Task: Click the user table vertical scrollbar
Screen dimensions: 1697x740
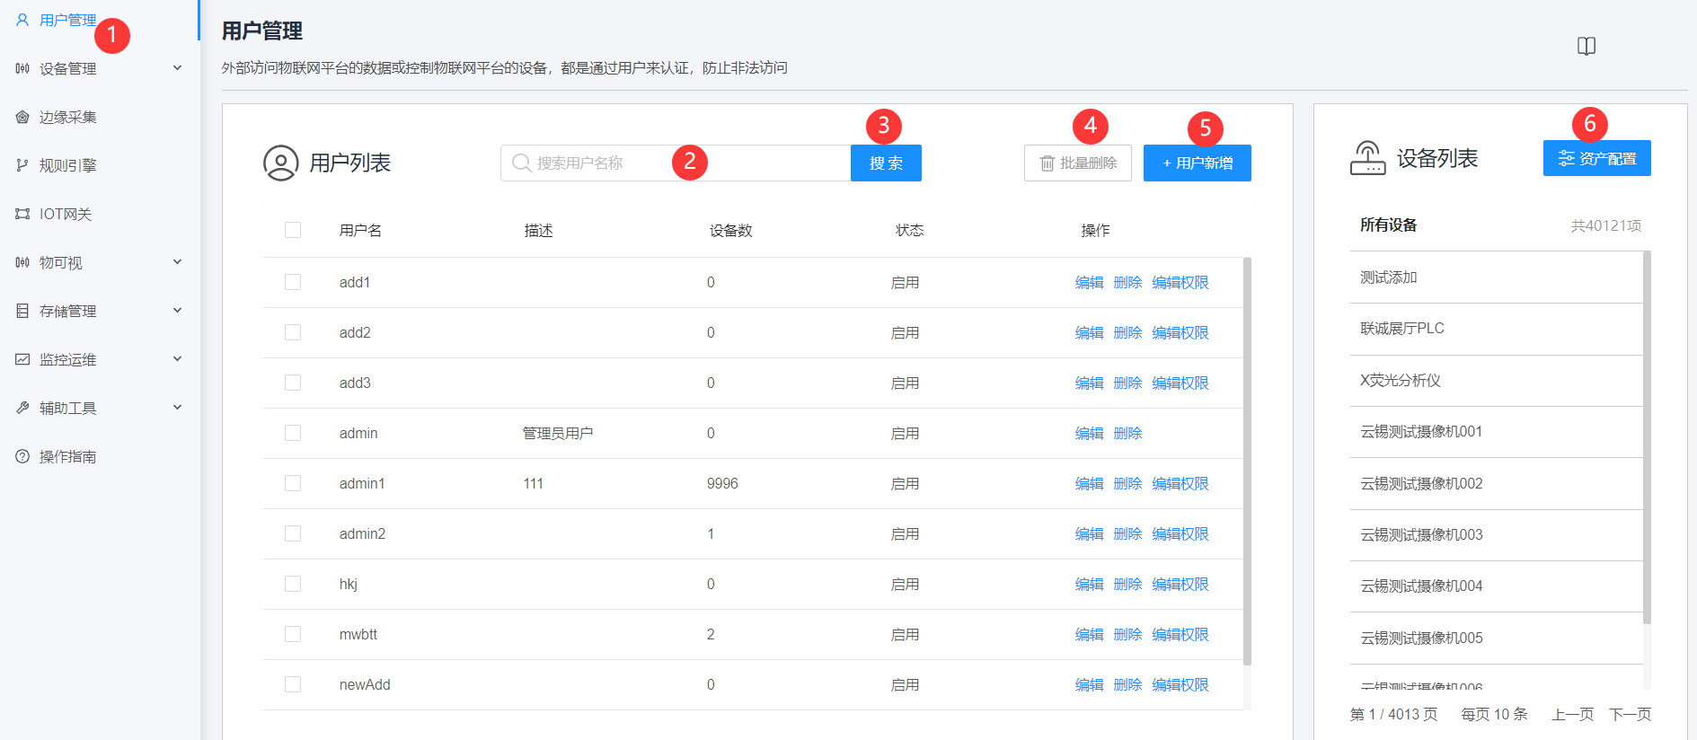Action: 1247,462
